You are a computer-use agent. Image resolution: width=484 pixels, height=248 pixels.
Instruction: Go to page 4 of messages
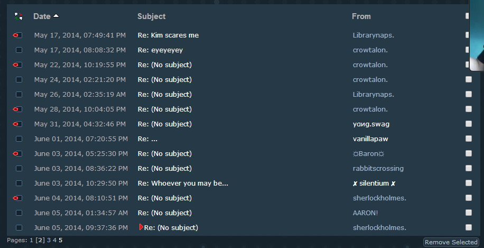54,240
